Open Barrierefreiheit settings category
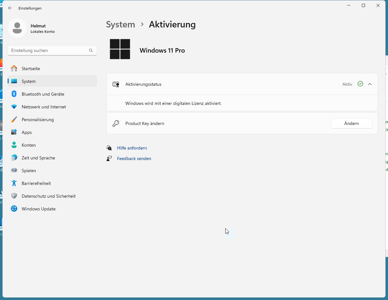Viewport: 388px width, 300px height. [x=52, y=183]
